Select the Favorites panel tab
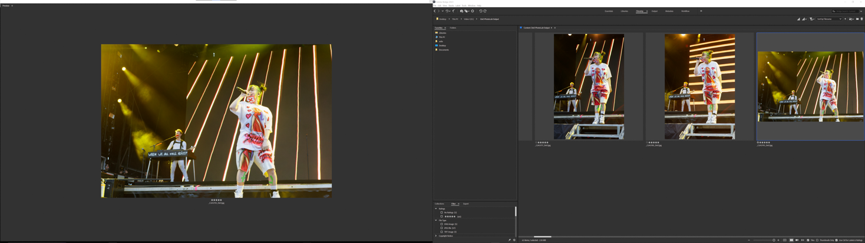The image size is (865, 243). coord(438,28)
